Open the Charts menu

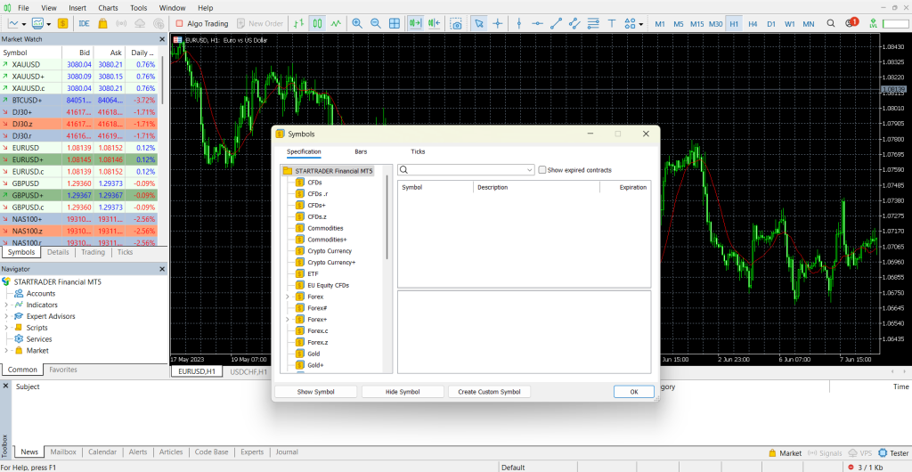pos(108,7)
